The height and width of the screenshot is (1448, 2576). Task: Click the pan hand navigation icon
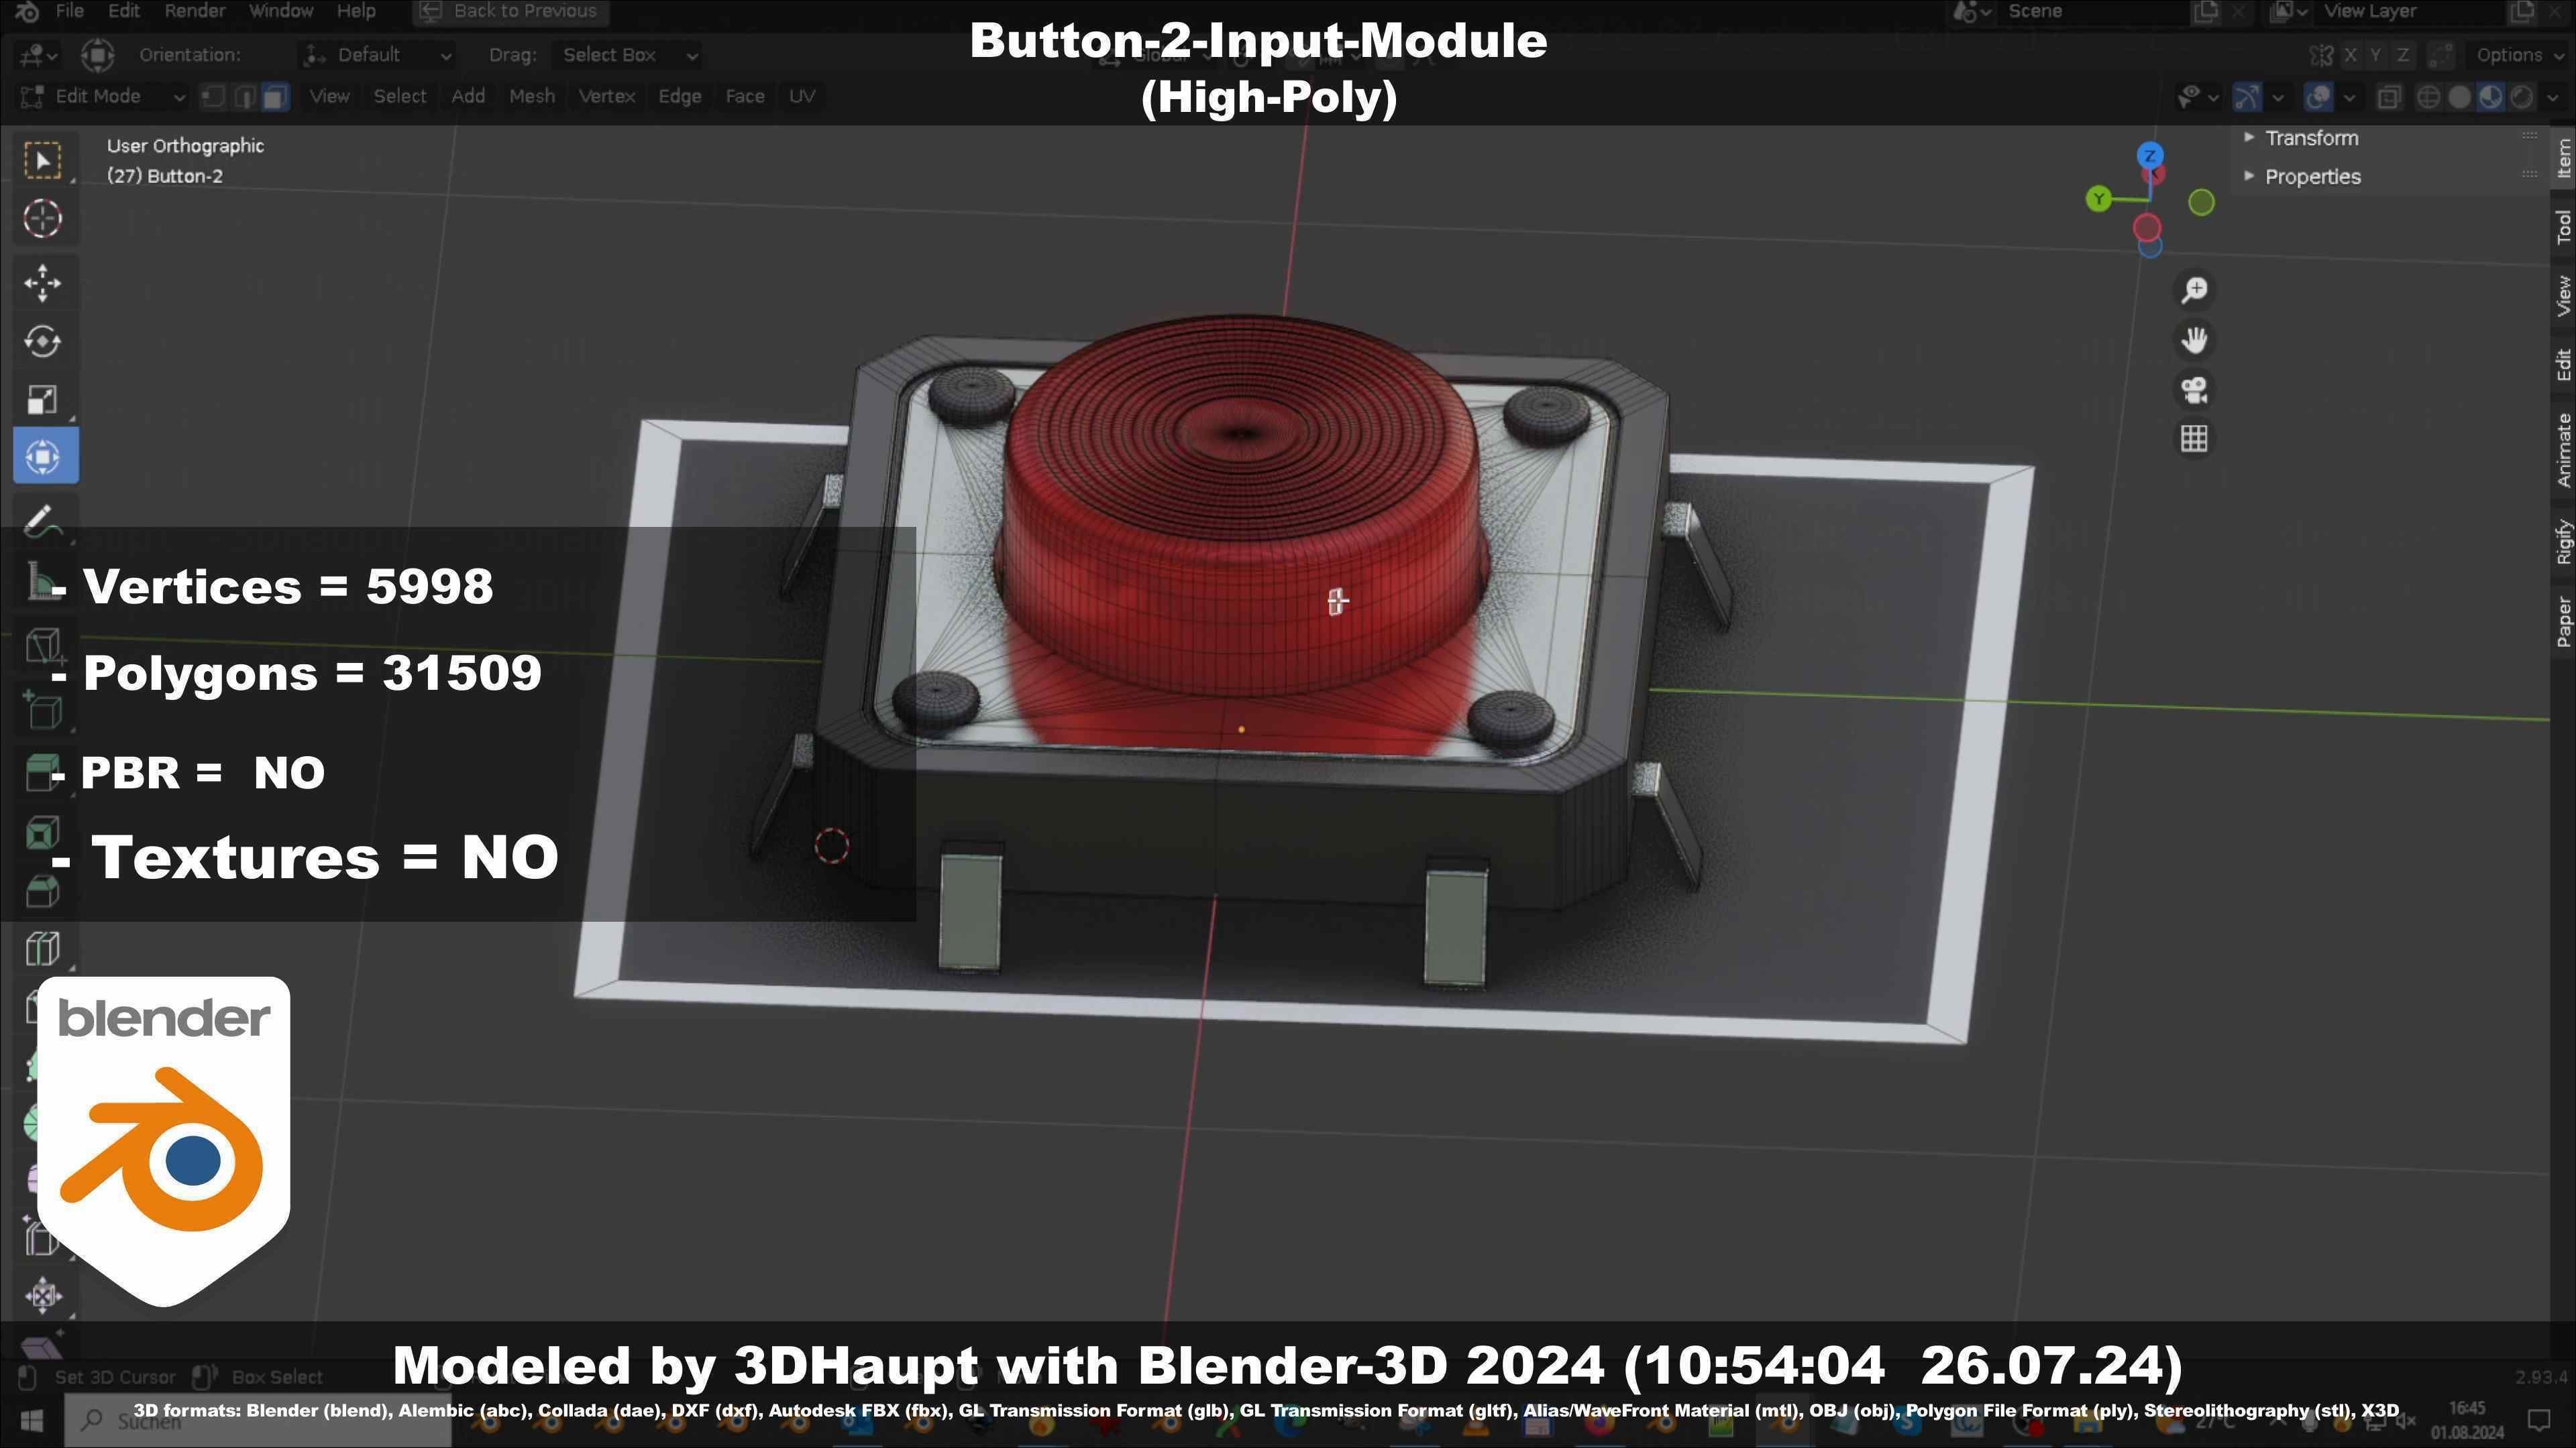(2194, 340)
